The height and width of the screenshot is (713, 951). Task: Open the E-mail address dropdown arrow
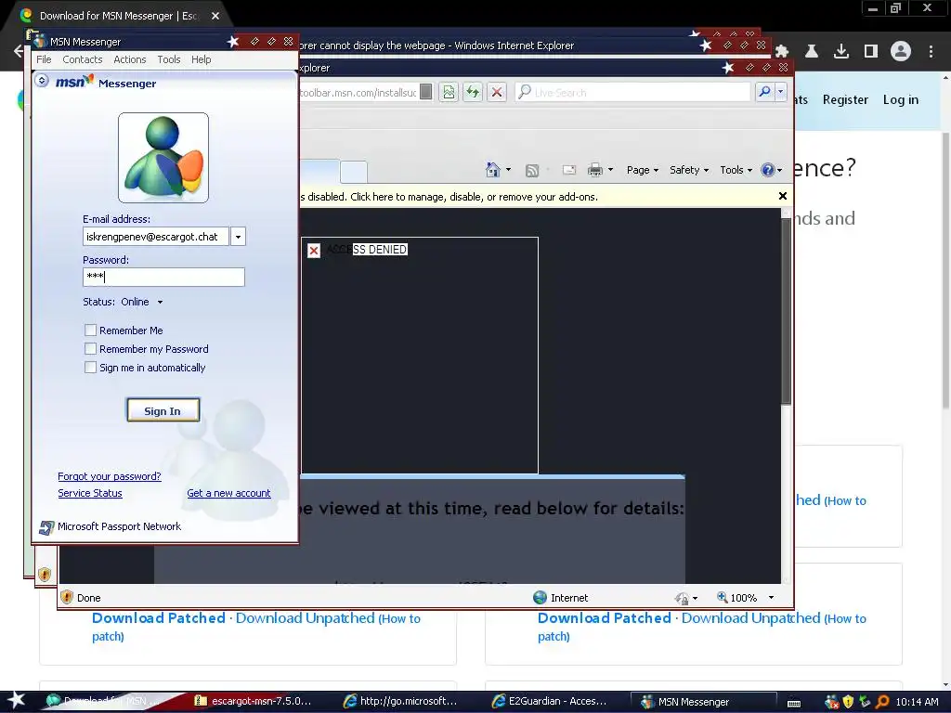(239, 237)
